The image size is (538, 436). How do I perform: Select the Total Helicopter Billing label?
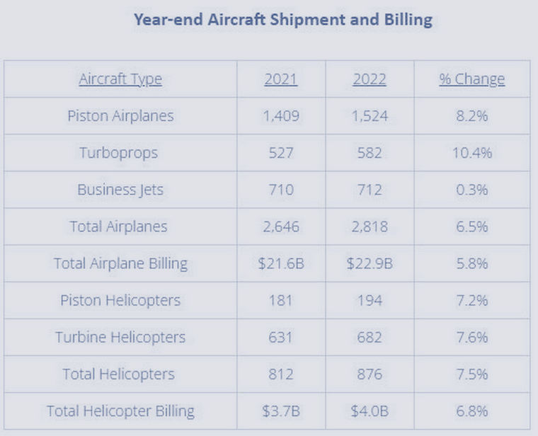point(120,411)
